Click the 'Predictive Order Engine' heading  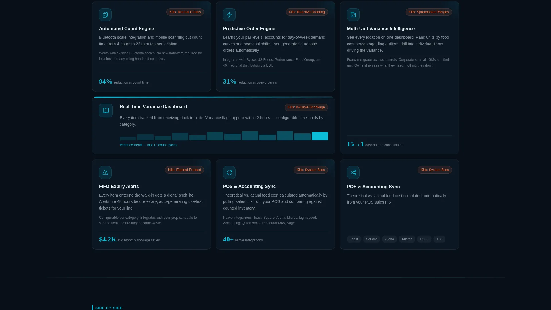[x=249, y=29]
